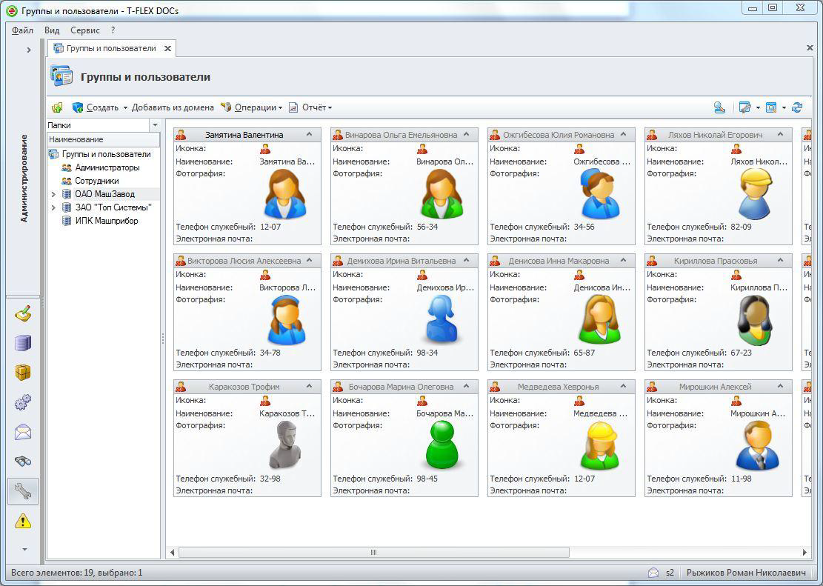Open the mail envelope icon in sidebar
This screenshot has height=586, width=823.
click(23, 432)
